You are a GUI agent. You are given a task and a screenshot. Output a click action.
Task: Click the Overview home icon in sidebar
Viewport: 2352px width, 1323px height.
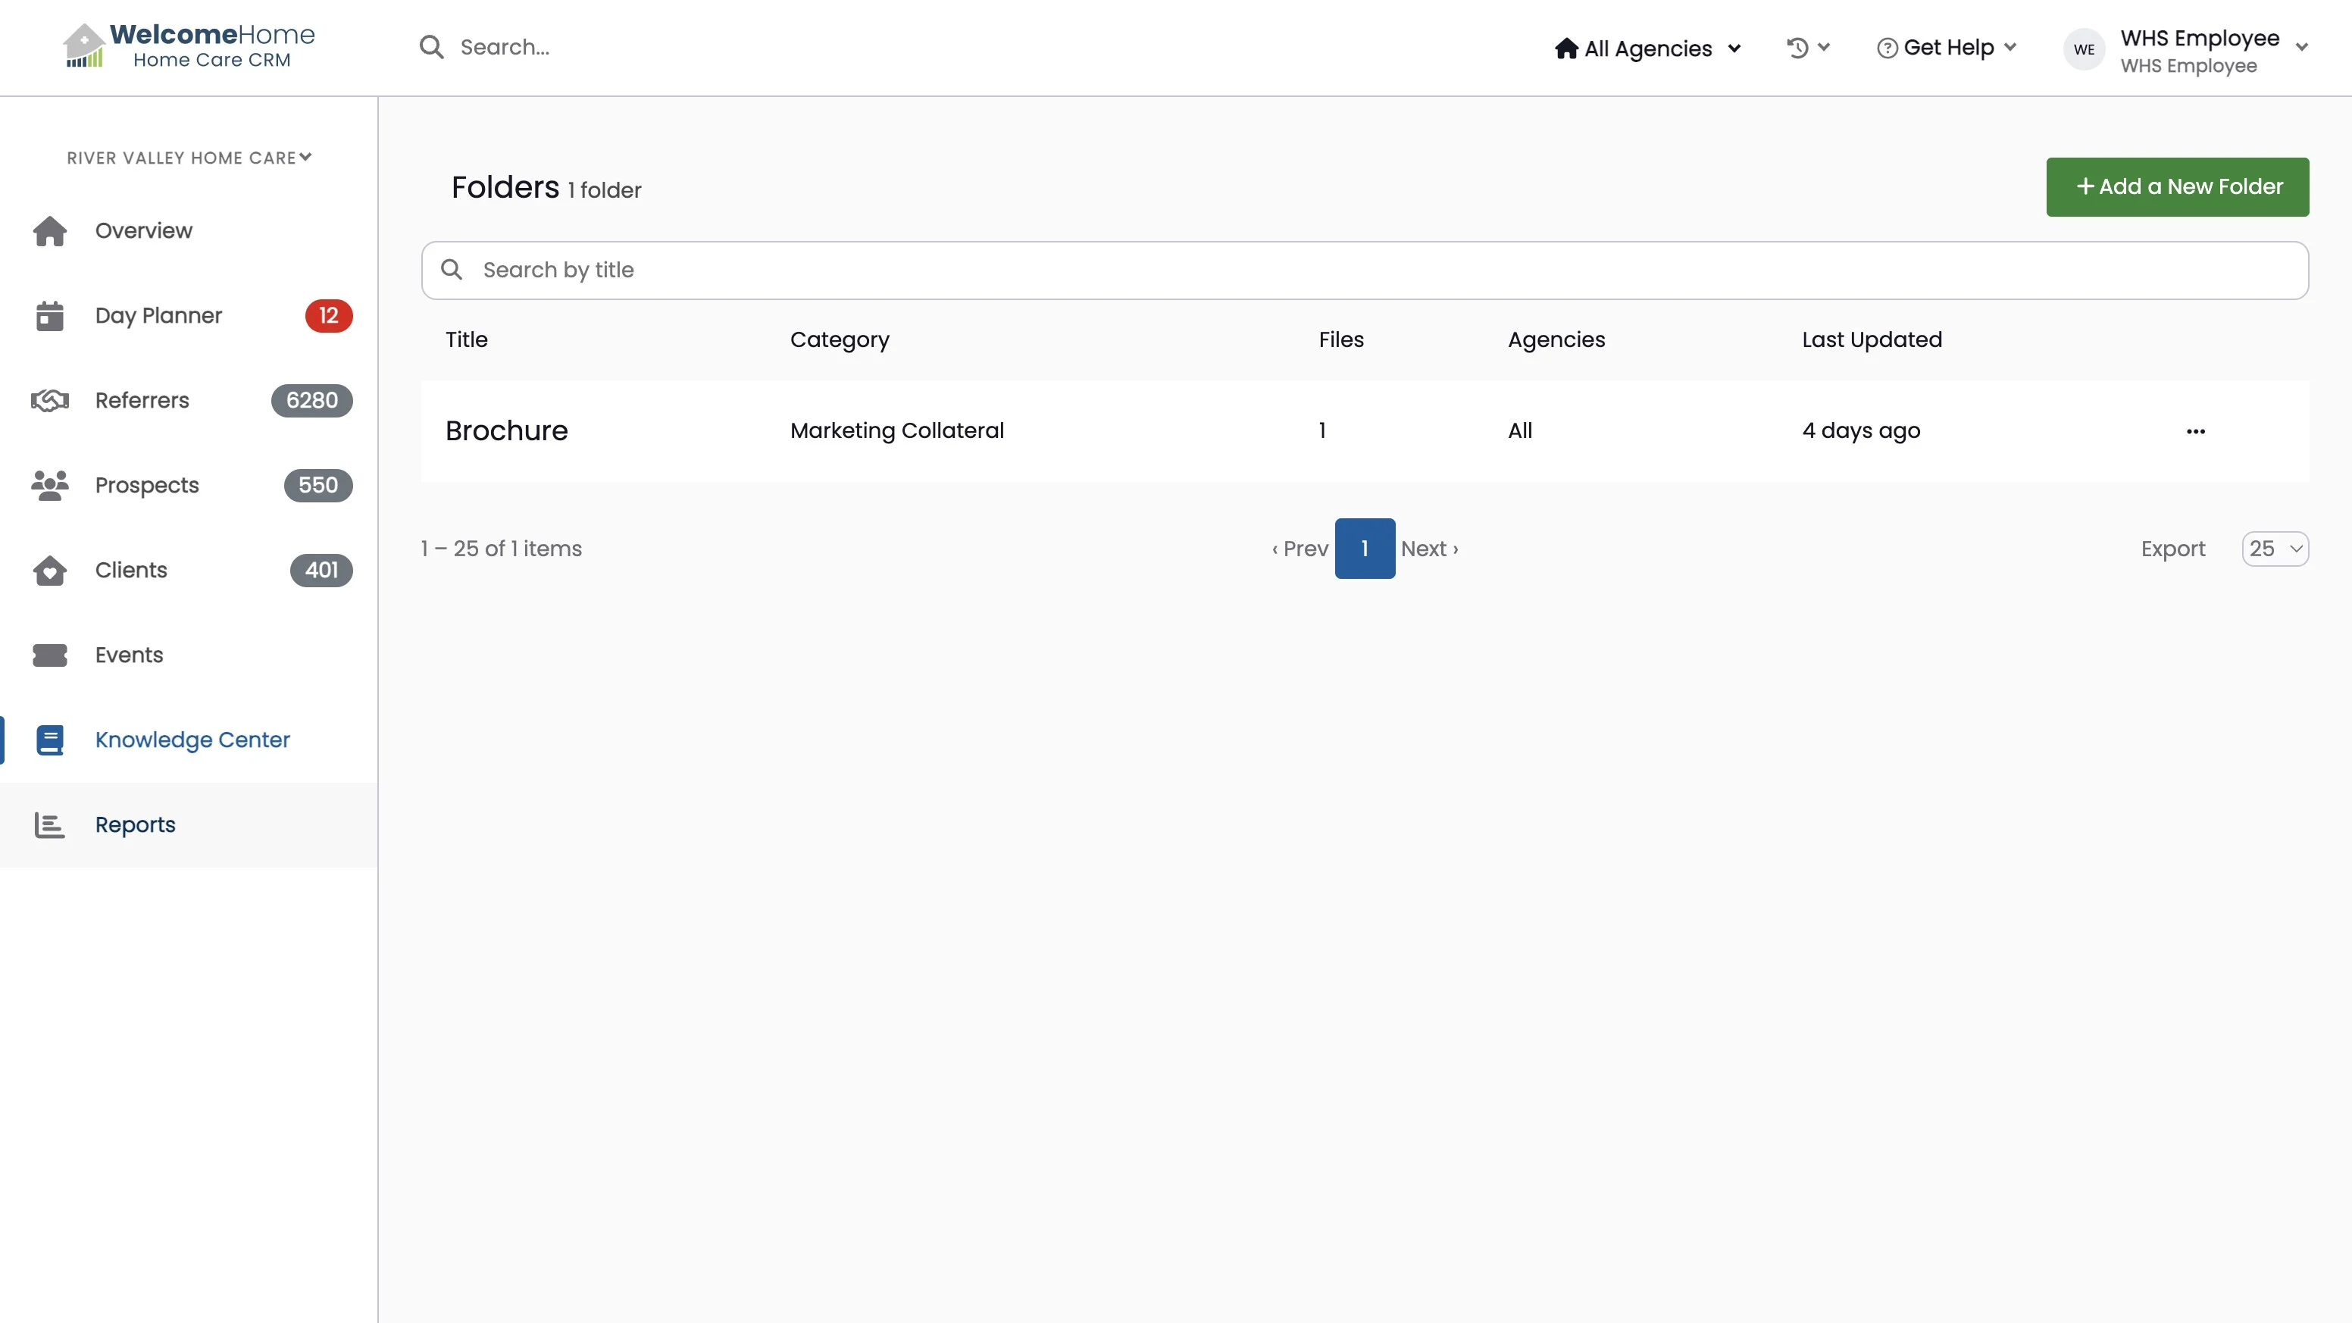pyautogui.click(x=50, y=231)
